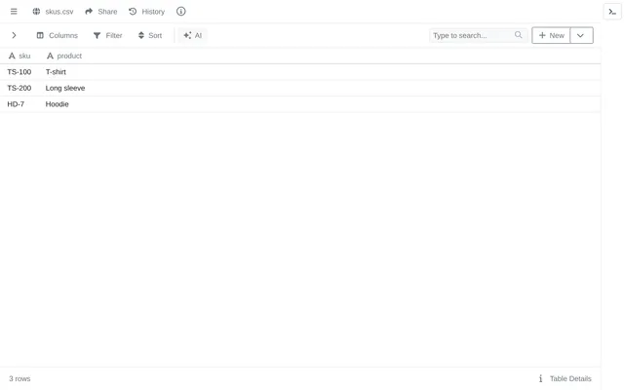Screen dimensions: 624x390
Task: Expand the dropdown arrow beside New
Action: [x=581, y=35]
